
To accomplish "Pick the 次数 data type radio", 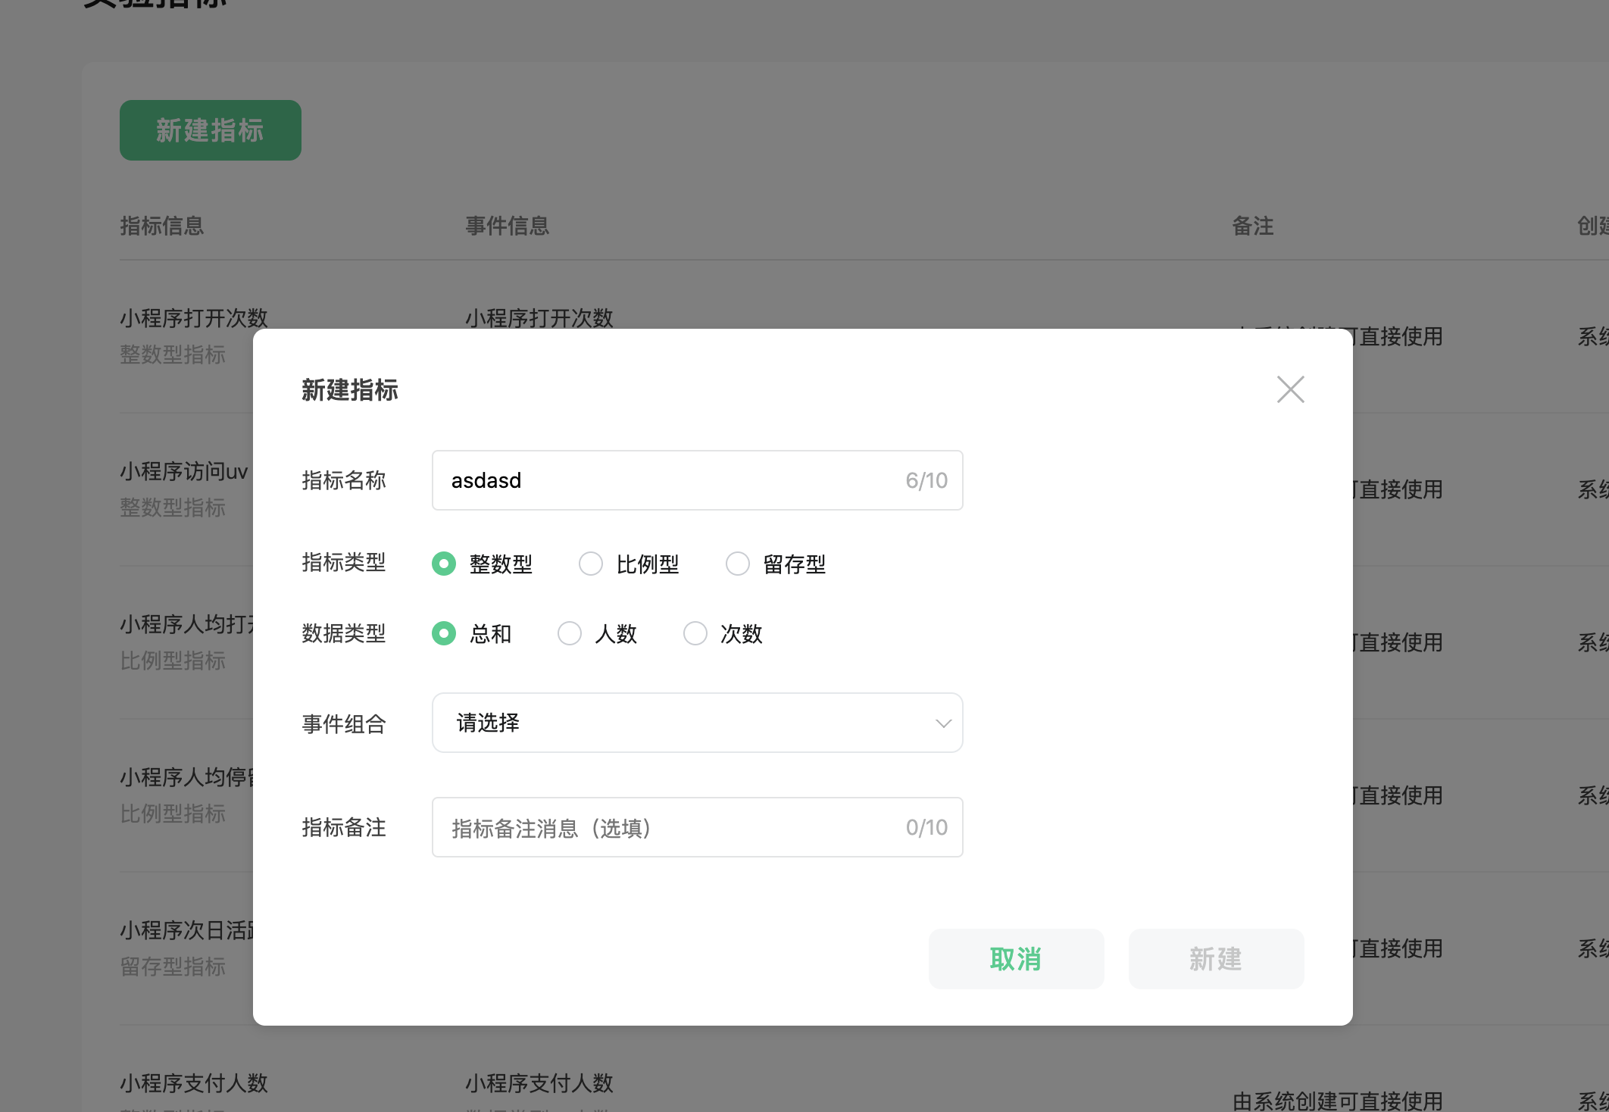I will tap(695, 633).
